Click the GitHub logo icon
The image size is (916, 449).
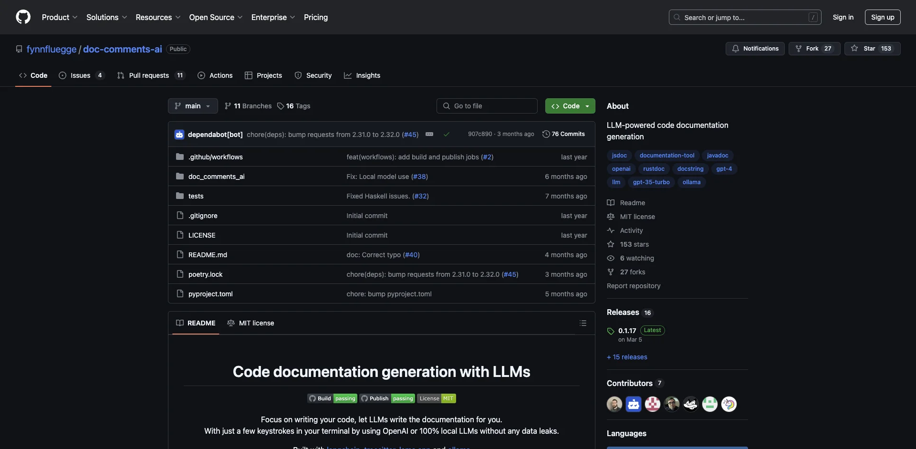coord(23,17)
